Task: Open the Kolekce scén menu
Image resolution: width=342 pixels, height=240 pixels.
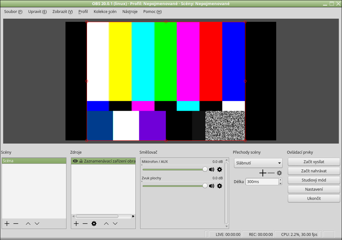Action: point(105,12)
